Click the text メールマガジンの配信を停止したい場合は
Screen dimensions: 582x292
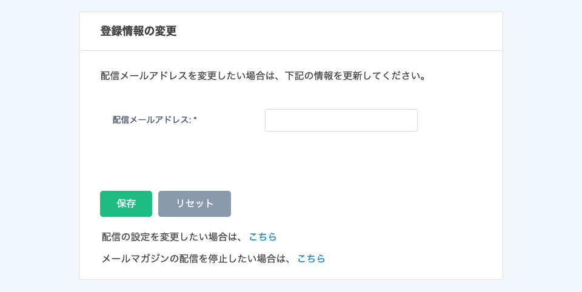(x=196, y=258)
